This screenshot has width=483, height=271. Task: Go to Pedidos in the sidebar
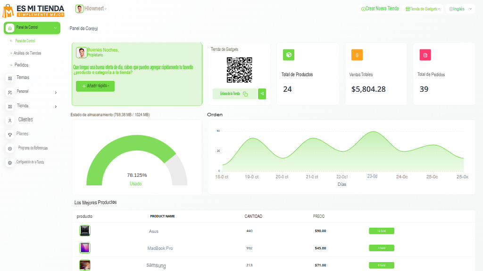point(21,65)
